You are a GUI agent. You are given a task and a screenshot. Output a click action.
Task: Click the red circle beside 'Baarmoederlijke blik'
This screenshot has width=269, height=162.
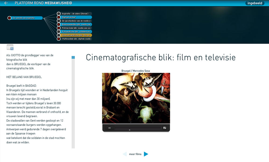tap(59, 24)
